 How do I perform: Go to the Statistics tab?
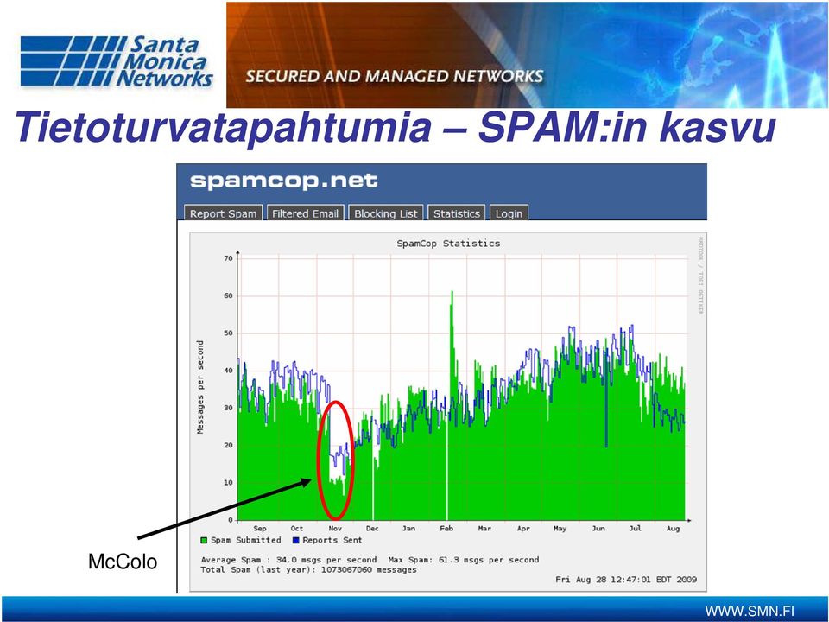(x=456, y=213)
